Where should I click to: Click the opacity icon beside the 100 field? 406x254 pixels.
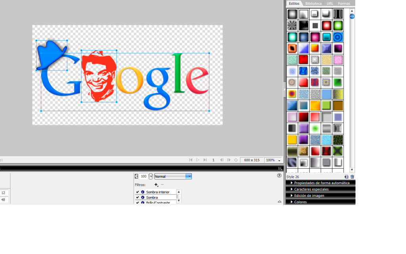[x=136, y=177]
